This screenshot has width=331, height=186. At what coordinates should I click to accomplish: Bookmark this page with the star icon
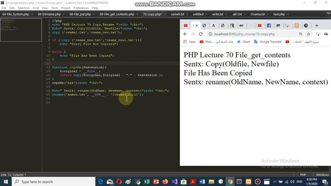pyautogui.click(x=309, y=34)
